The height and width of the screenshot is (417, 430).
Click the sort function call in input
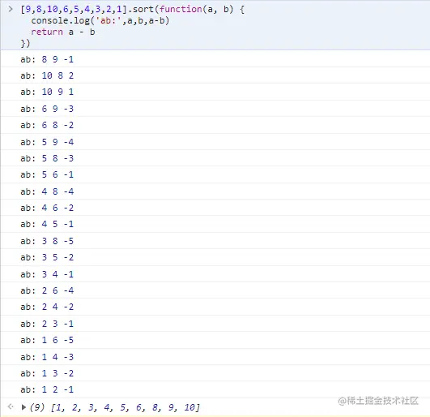tap(133, 10)
